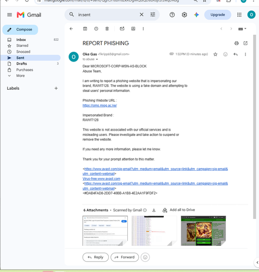The image size is (259, 272).
Task: Click the Upgrade button
Action: pos(218,15)
